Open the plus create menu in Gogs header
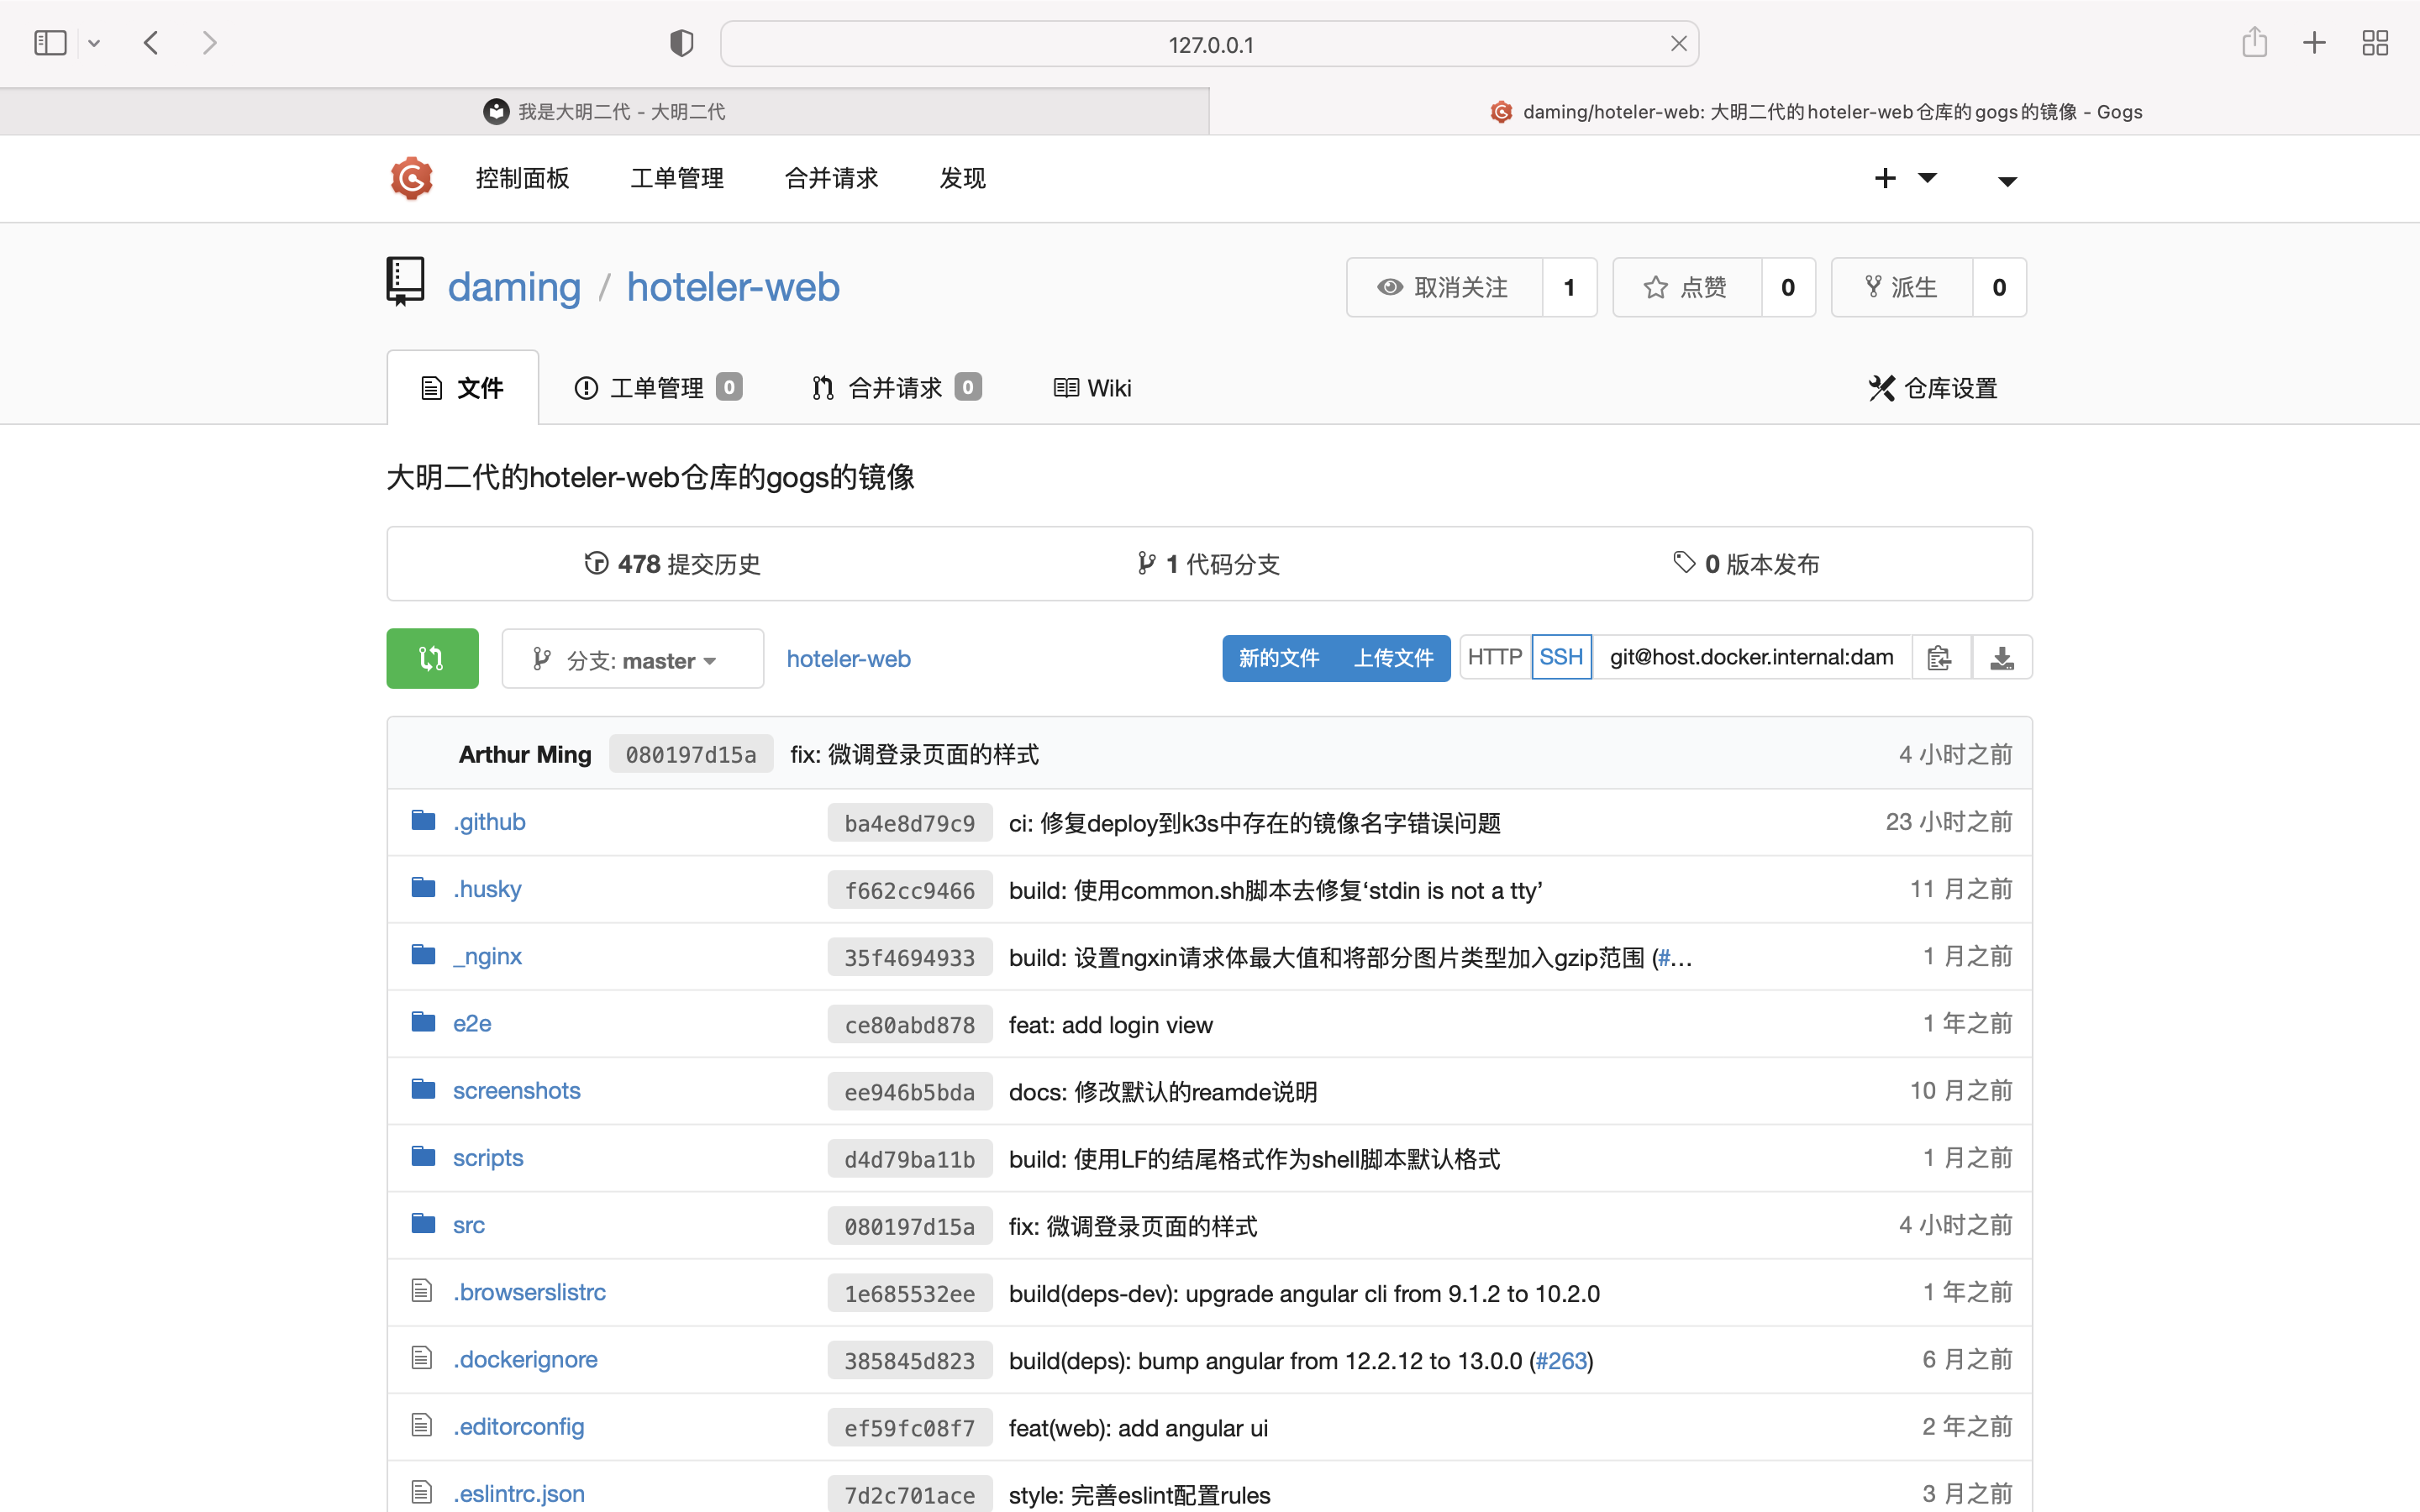This screenshot has width=2420, height=1512. [1905, 178]
